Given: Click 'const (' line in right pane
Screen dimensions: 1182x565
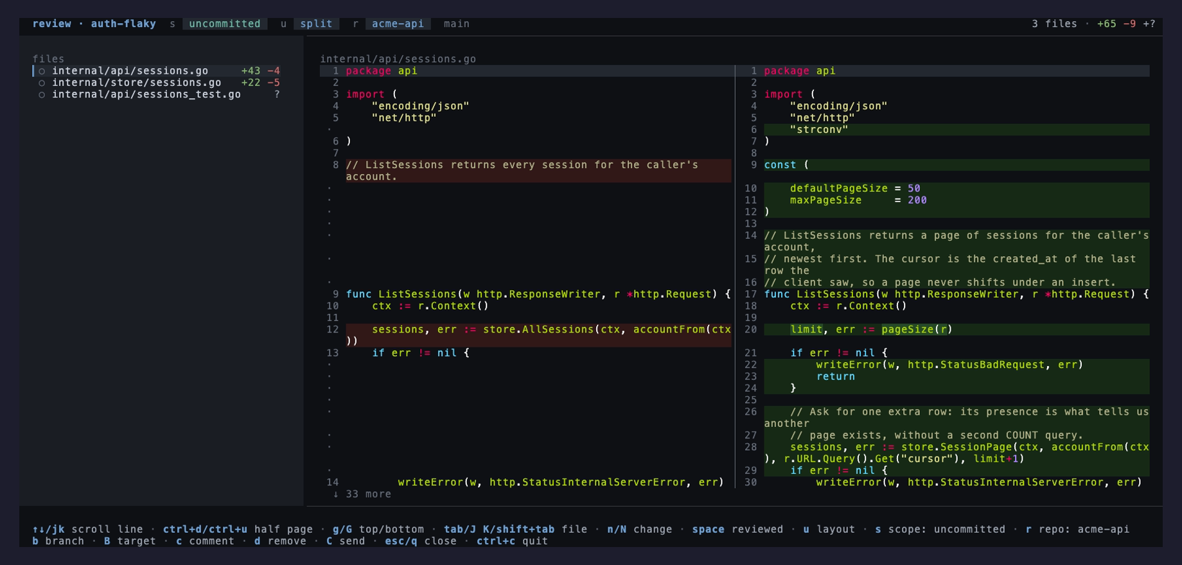Looking at the screenshot, I should click(957, 165).
